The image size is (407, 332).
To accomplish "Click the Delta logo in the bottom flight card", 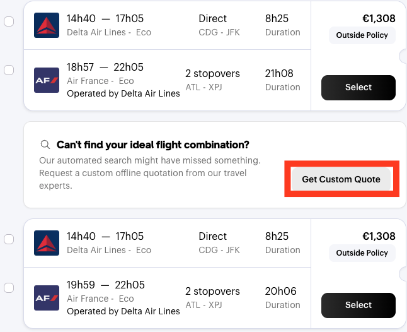I will 47,243.
